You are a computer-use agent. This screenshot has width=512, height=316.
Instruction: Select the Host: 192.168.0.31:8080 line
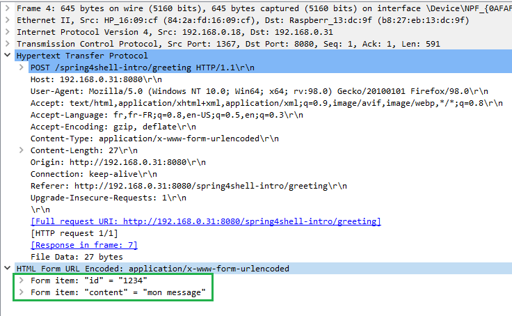[x=96, y=79]
